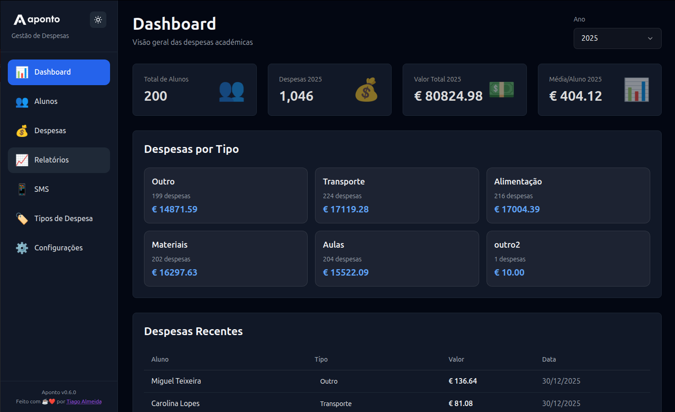Click the bar chart icon on Média/Aluno card
Screen dimensions: 675x412
pyautogui.click(x=636, y=90)
